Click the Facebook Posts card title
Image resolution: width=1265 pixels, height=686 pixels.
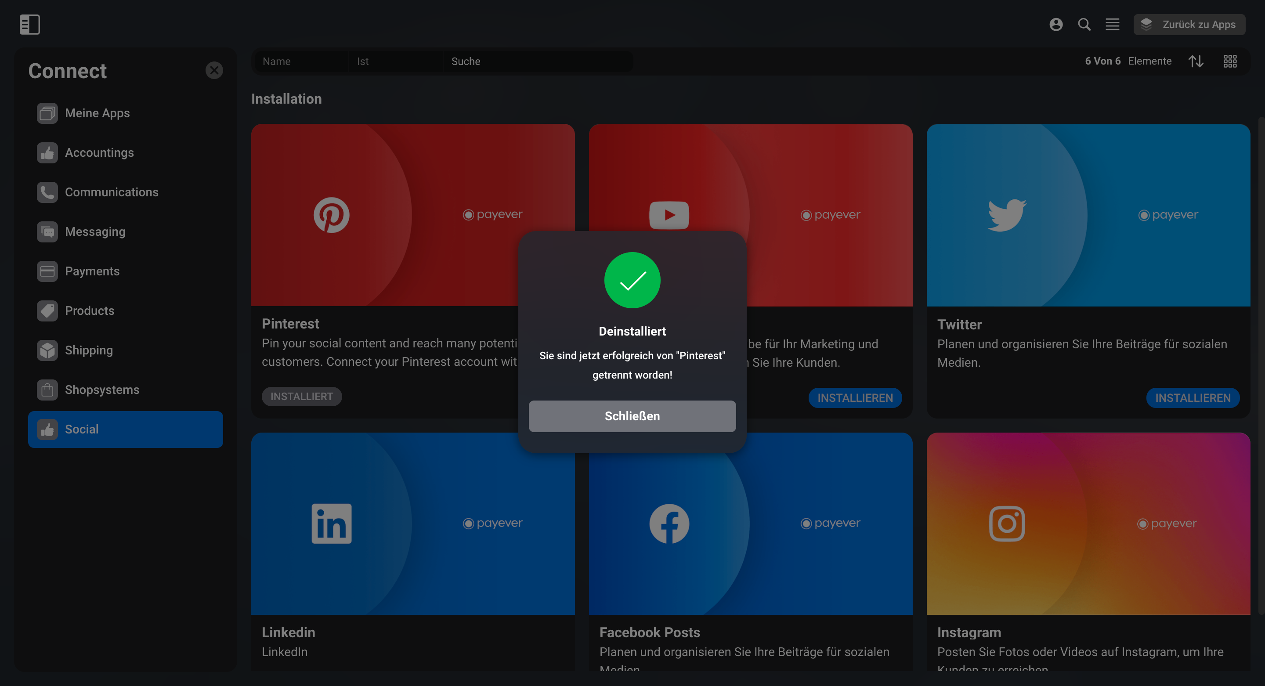pyautogui.click(x=649, y=632)
